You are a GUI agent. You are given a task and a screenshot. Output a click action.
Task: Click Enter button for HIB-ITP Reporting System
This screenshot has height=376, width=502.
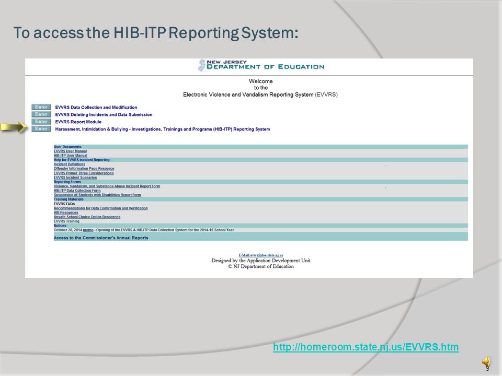[41, 129]
